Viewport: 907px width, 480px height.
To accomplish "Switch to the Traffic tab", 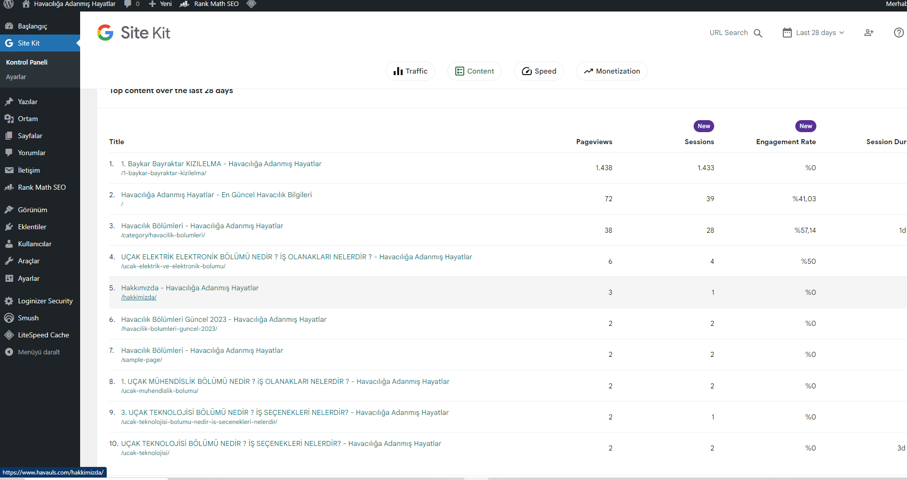I will click(410, 71).
